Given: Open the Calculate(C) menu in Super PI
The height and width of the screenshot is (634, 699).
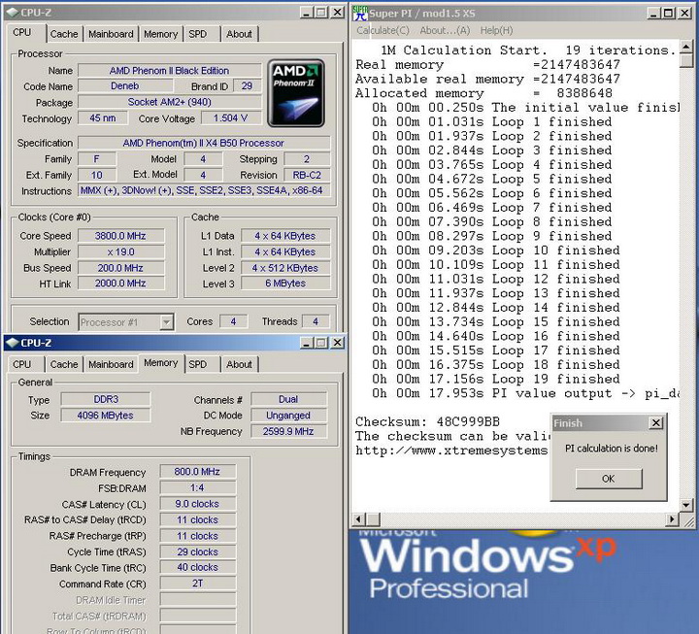Looking at the screenshot, I should [x=383, y=30].
